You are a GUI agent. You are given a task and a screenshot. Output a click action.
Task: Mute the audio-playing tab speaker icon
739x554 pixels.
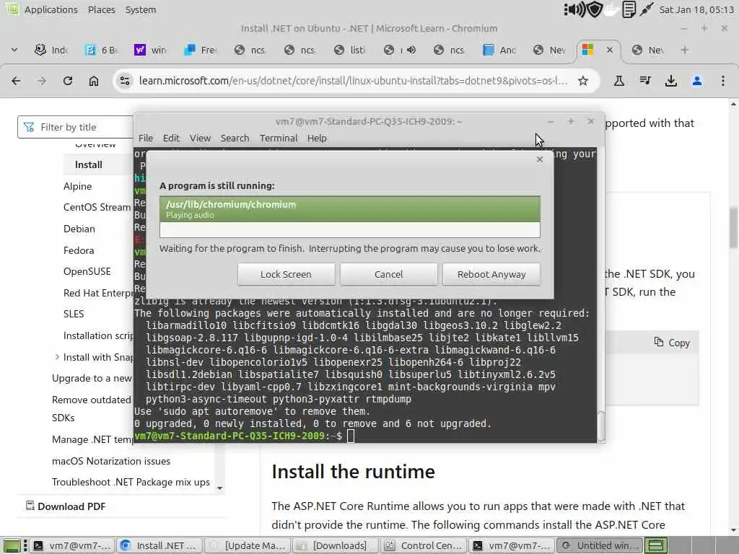point(411,50)
